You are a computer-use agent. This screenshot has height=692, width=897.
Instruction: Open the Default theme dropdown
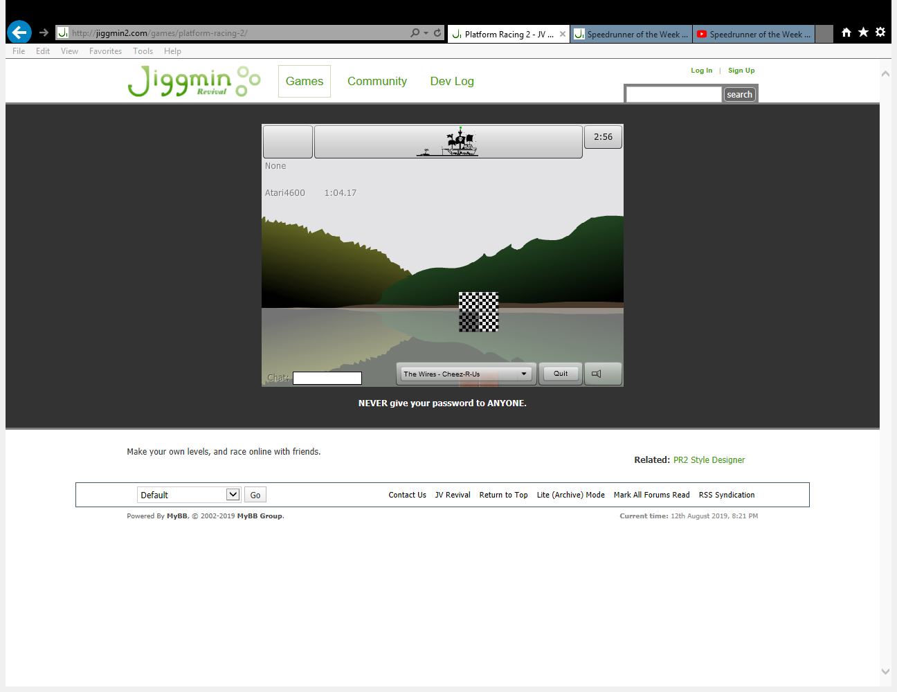point(189,495)
